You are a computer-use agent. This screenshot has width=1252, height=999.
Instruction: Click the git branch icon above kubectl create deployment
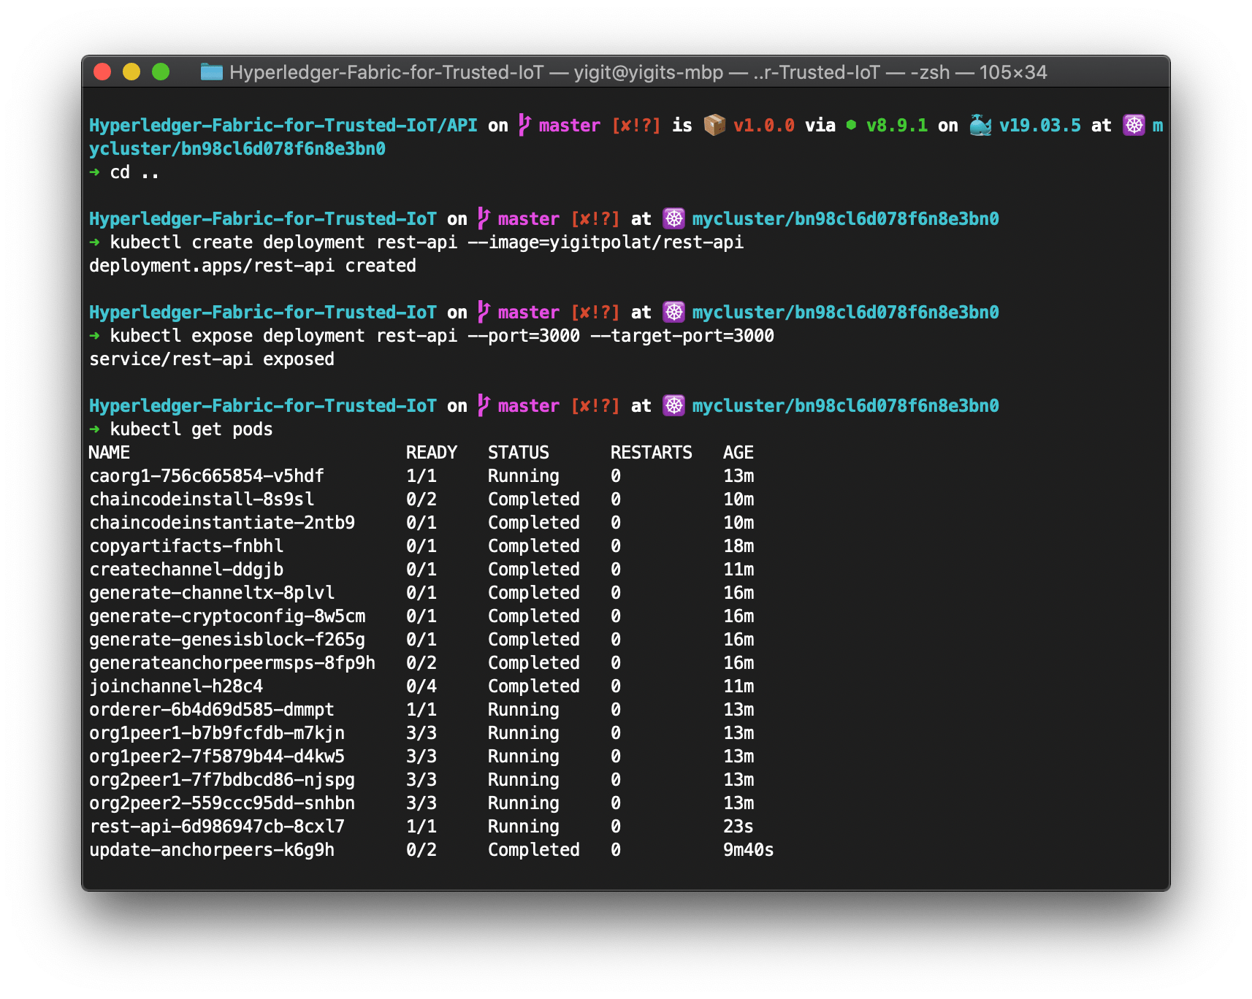pos(483,218)
